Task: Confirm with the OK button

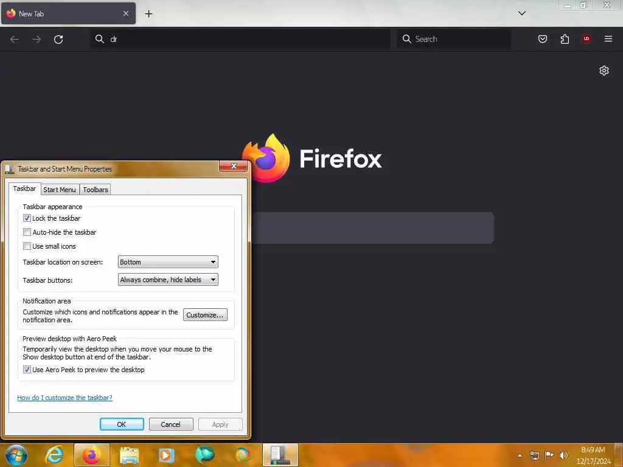Action: click(x=122, y=424)
